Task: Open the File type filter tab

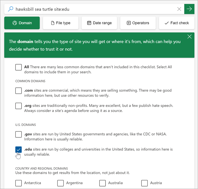Action: (61, 23)
